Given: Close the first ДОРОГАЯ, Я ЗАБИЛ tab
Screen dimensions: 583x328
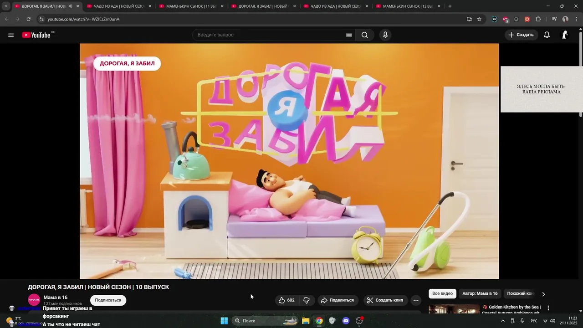Looking at the screenshot, I should click(77, 6).
